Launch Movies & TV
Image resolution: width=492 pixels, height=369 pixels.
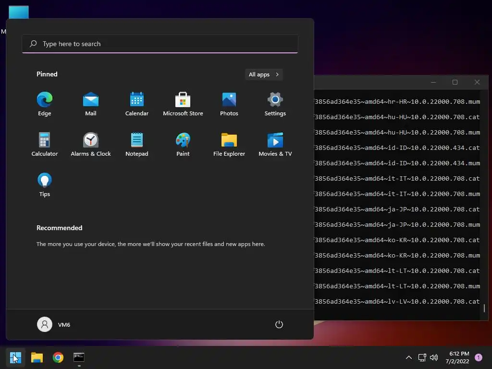click(x=275, y=144)
